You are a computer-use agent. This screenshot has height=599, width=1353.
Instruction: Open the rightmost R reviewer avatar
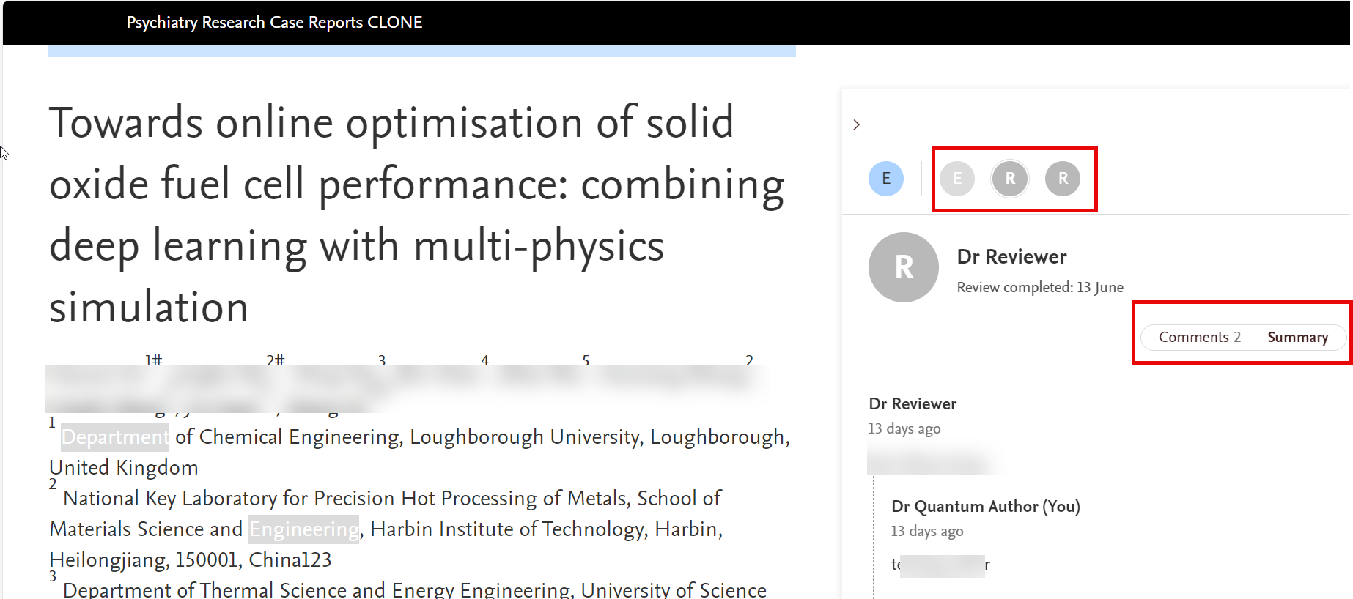click(1063, 179)
